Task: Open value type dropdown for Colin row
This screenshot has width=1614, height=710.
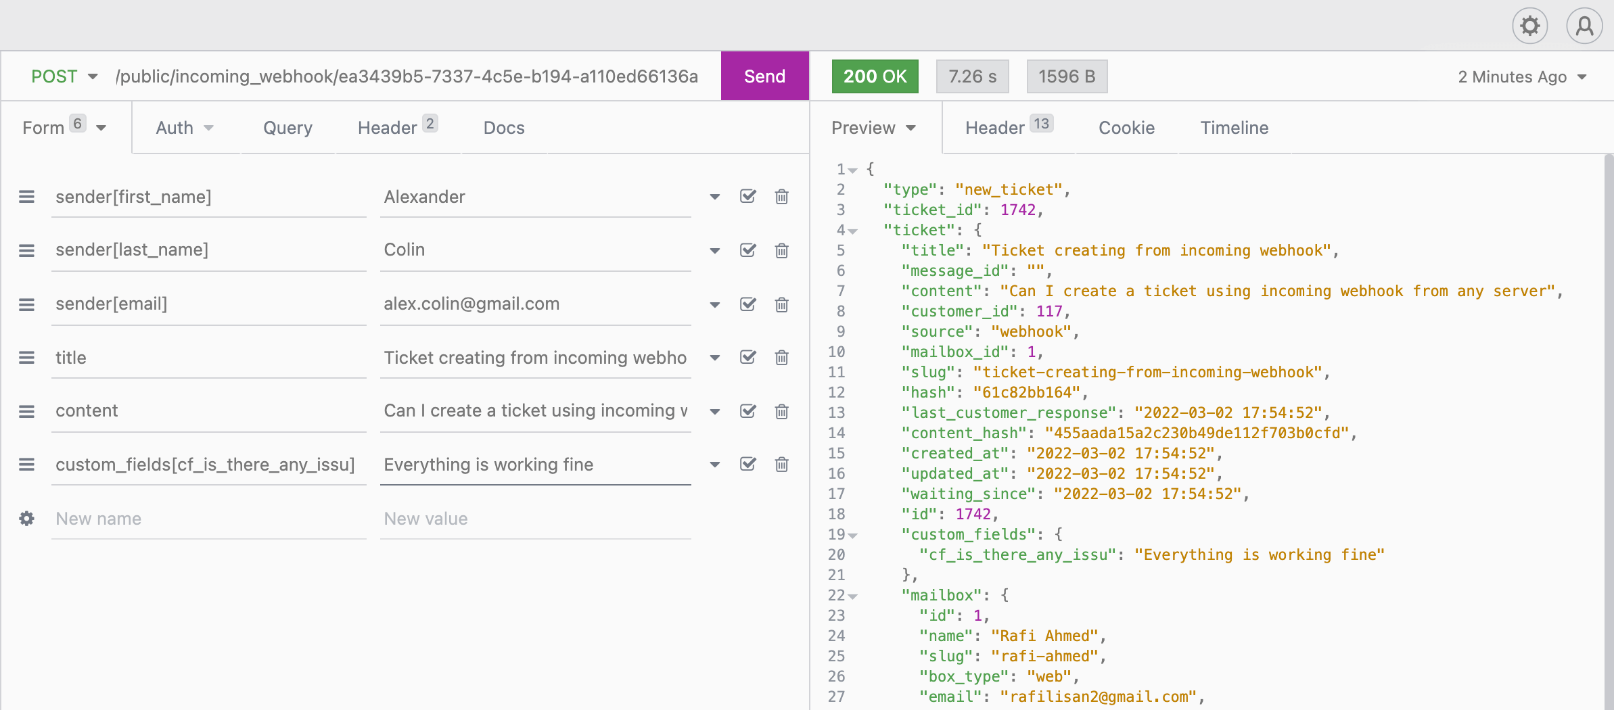Action: tap(714, 251)
